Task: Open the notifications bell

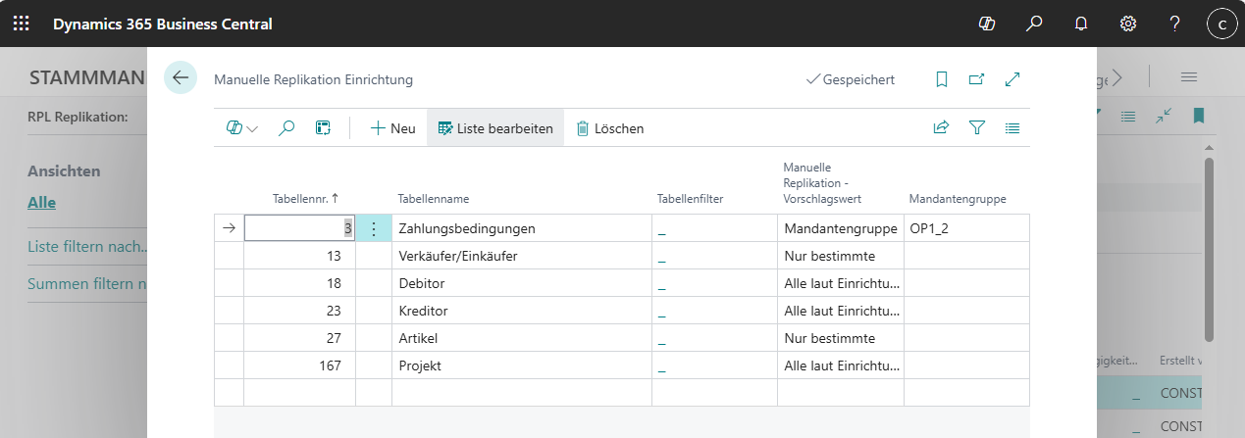Action: point(1081,24)
